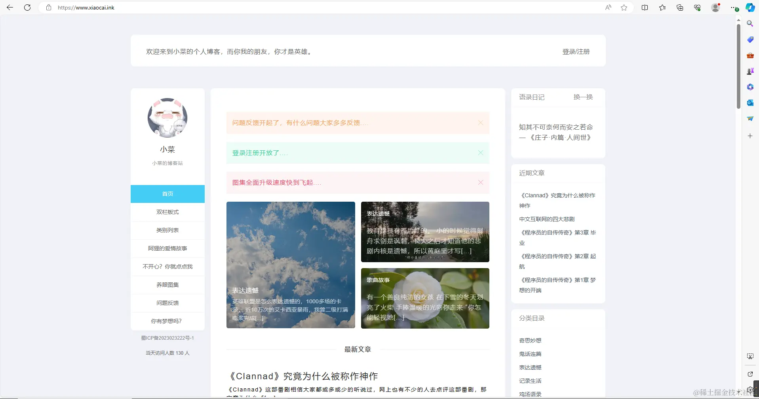Open browser Collections icon
The width and height of the screenshot is (759, 399).
(x=680, y=8)
